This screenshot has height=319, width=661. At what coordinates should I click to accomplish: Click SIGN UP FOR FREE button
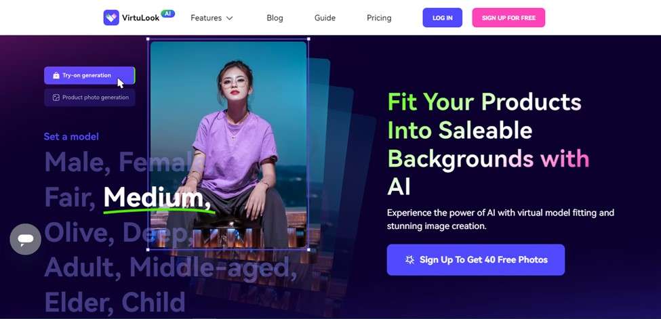click(x=508, y=18)
